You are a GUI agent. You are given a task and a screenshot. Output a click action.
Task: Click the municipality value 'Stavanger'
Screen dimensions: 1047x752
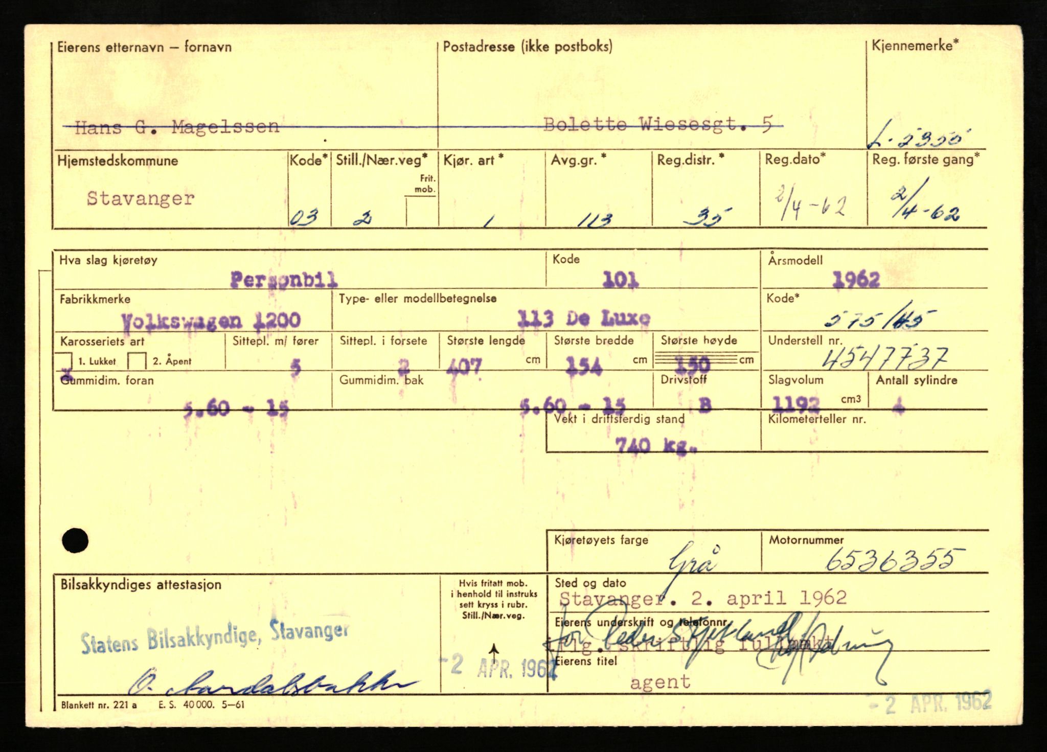[141, 198]
